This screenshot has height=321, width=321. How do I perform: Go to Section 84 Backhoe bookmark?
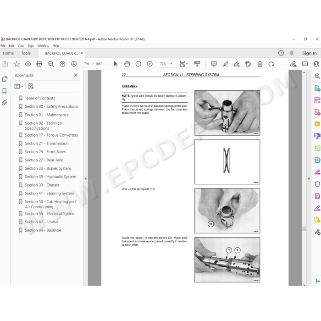[43, 230]
